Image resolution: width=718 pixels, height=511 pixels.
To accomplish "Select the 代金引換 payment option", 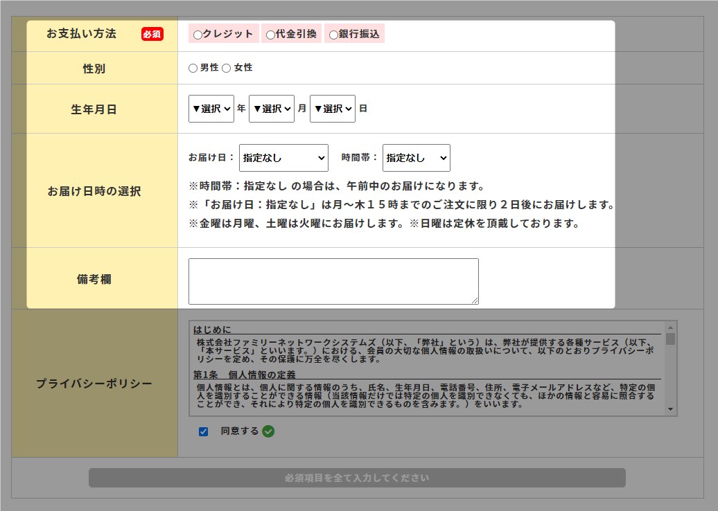I will coord(270,35).
